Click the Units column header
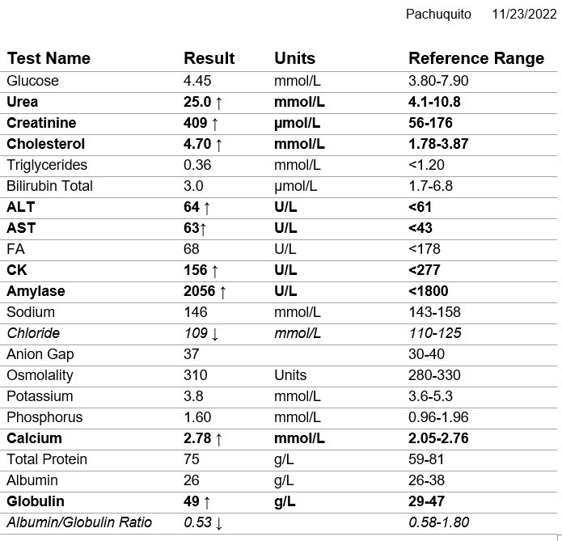Screen dimensions: 562x541 (294, 58)
